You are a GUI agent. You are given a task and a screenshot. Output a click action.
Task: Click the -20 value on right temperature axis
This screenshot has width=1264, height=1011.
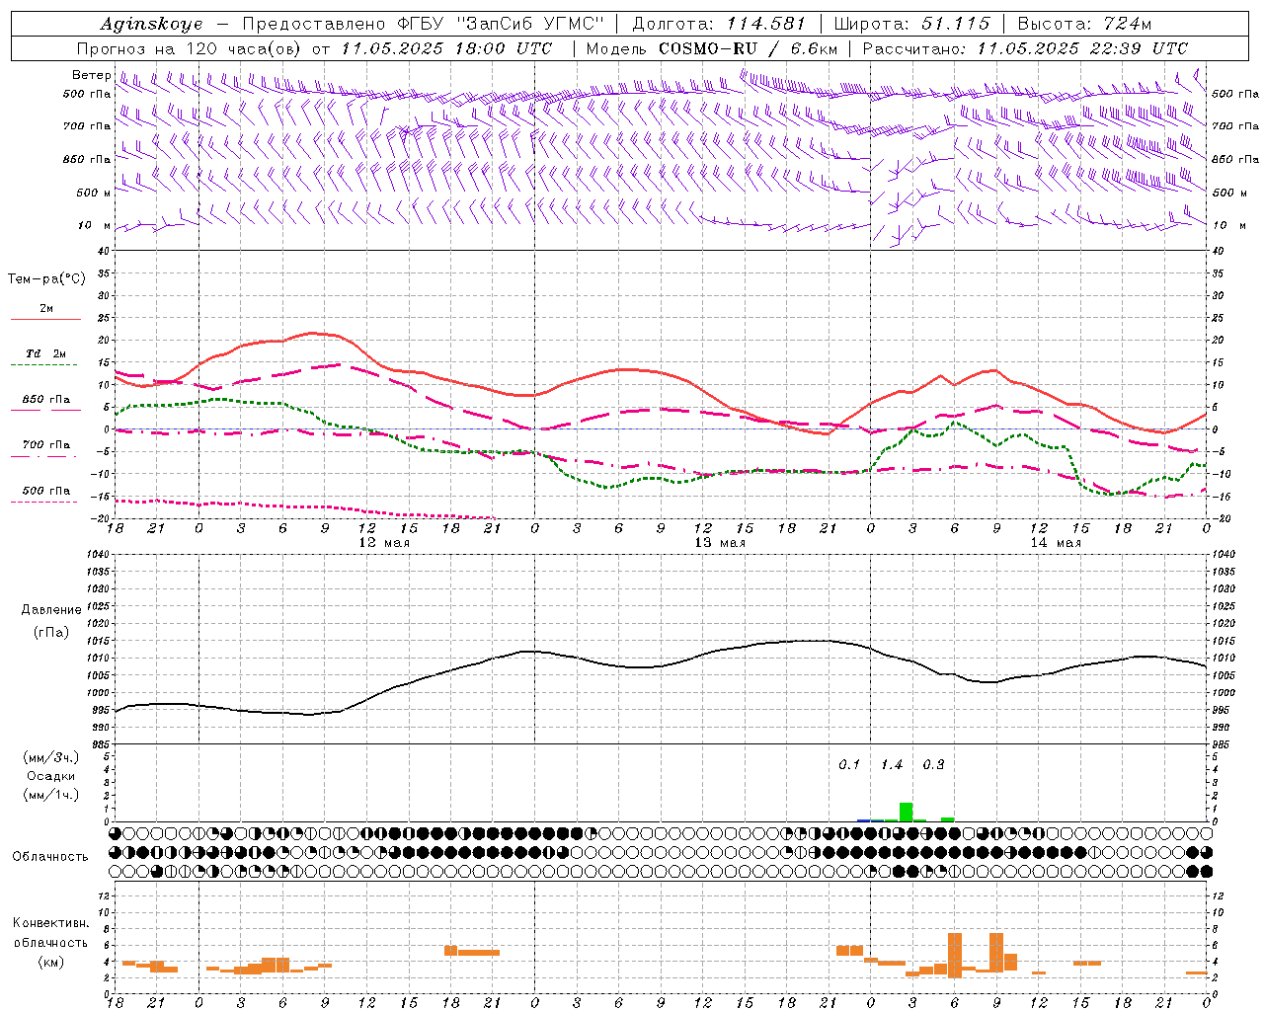(1221, 518)
